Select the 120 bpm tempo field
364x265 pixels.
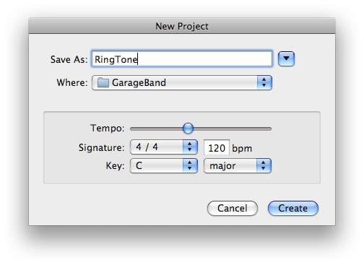pos(217,148)
